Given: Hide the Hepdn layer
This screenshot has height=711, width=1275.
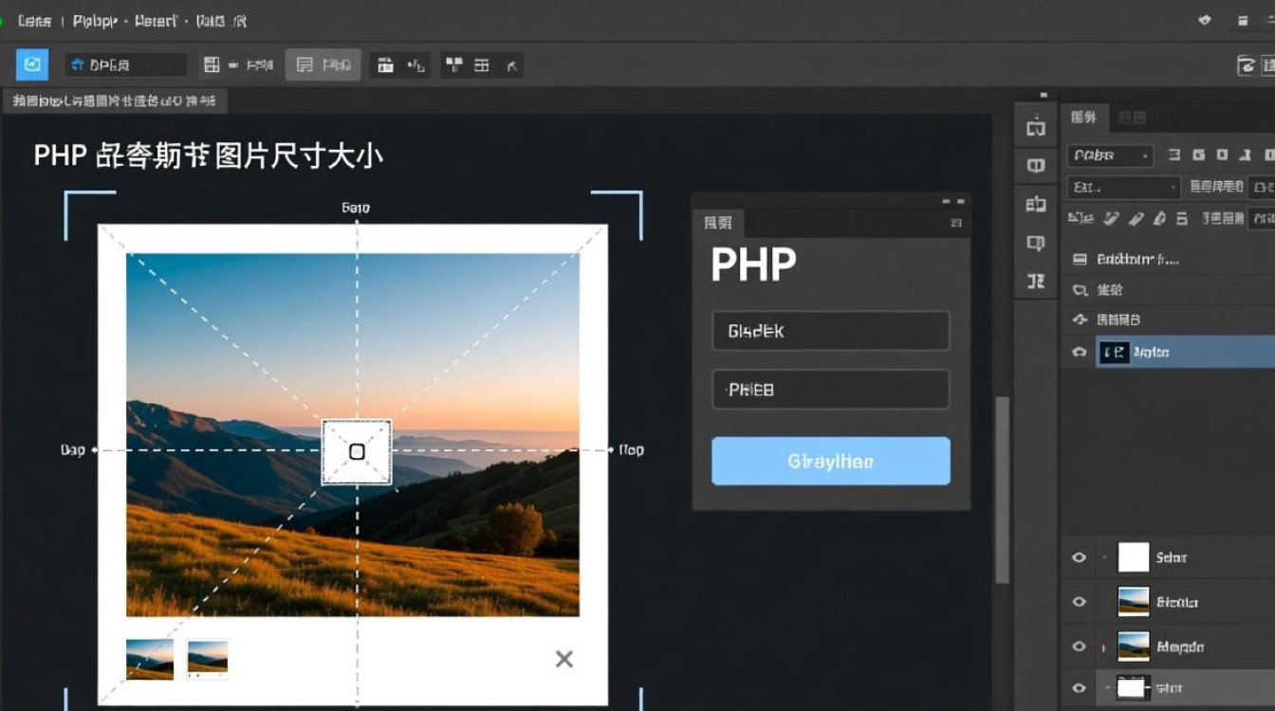Looking at the screenshot, I should [x=1079, y=646].
